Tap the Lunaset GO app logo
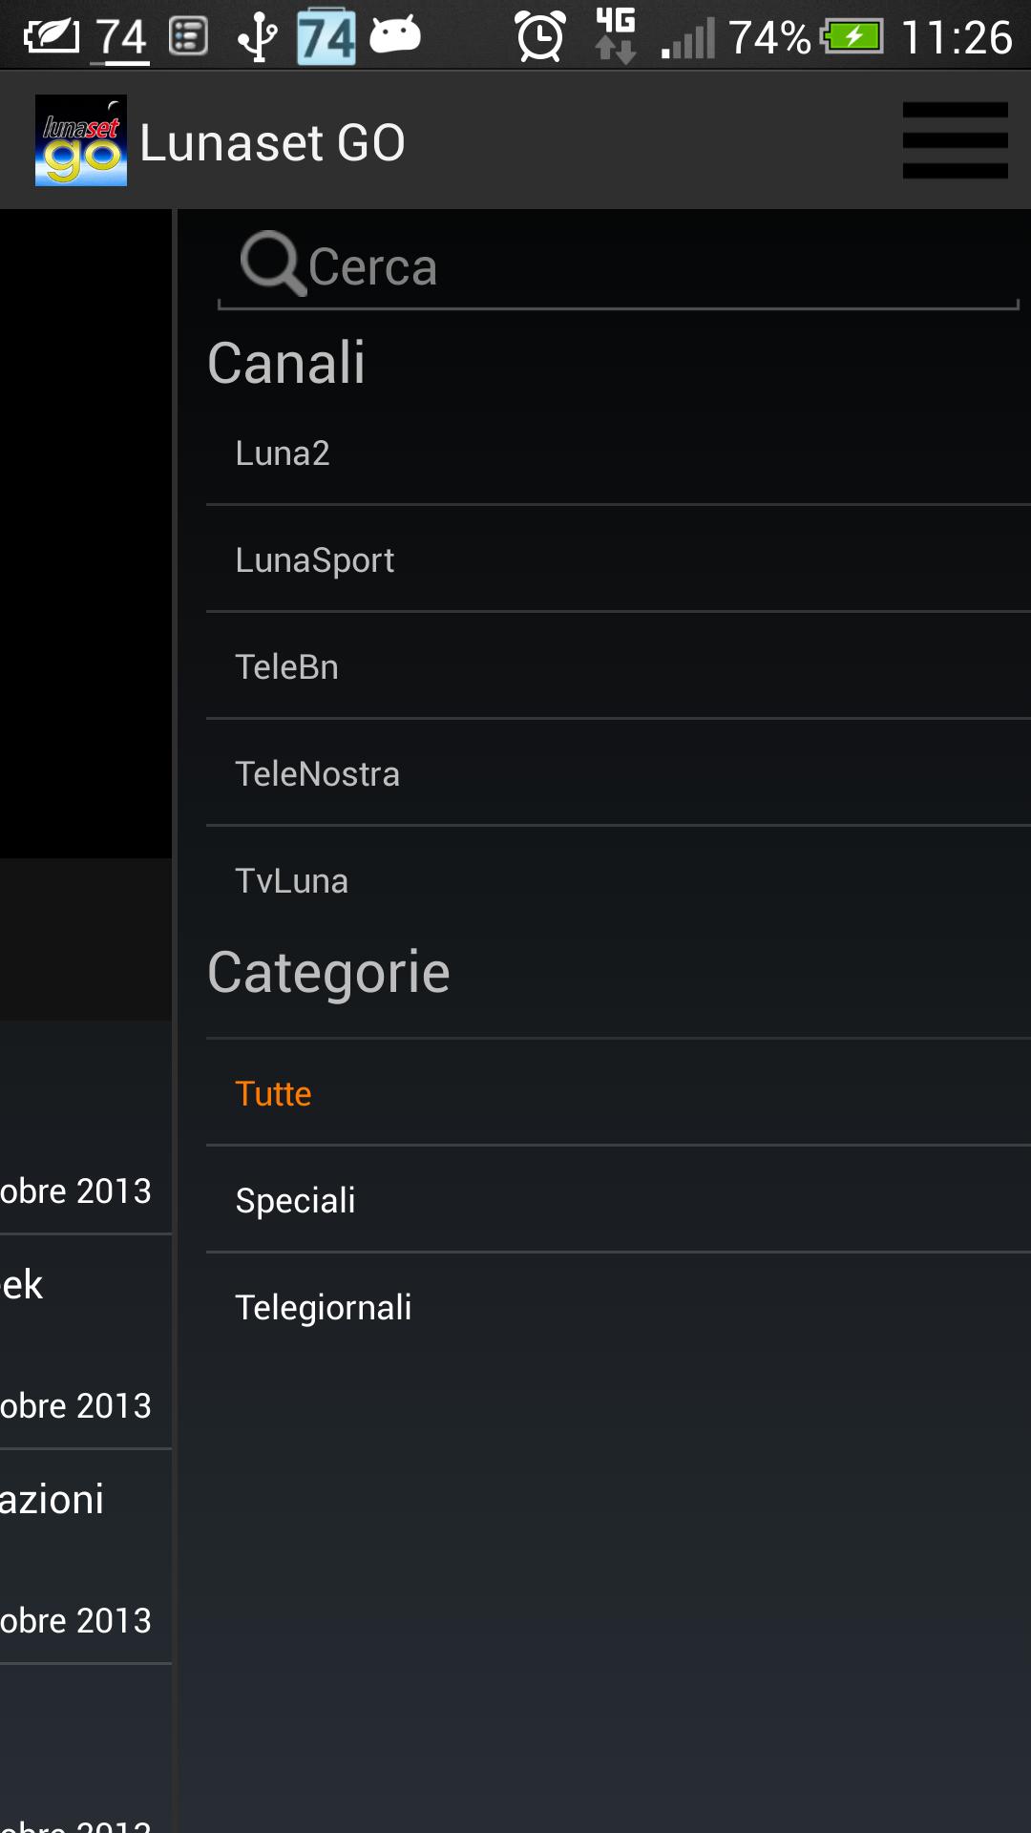 [81, 140]
